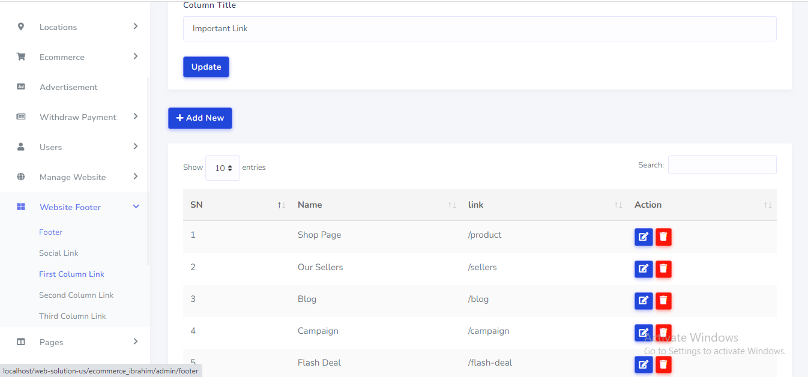The height and width of the screenshot is (377, 808).
Task: Delete the Our Sellers link row
Action: [663, 269]
